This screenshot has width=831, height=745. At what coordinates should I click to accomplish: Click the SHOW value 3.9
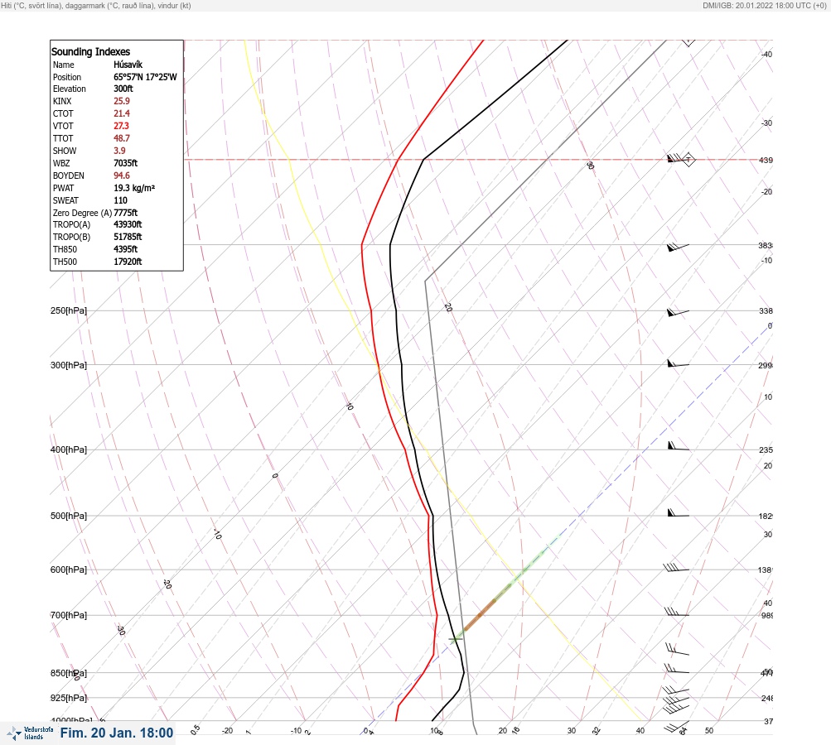(119, 151)
